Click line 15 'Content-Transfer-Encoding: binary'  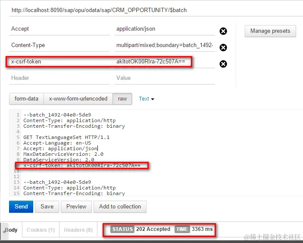pyautogui.click(x=74, y=193)
